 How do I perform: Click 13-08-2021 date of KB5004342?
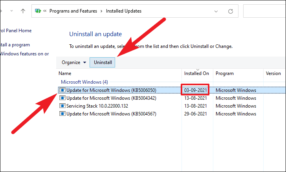pyautogui.click(x=196, y=98)
